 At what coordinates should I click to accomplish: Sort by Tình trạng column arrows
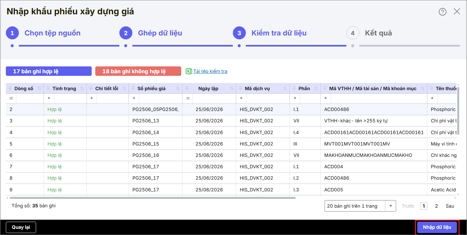click(x=82, y=89)
